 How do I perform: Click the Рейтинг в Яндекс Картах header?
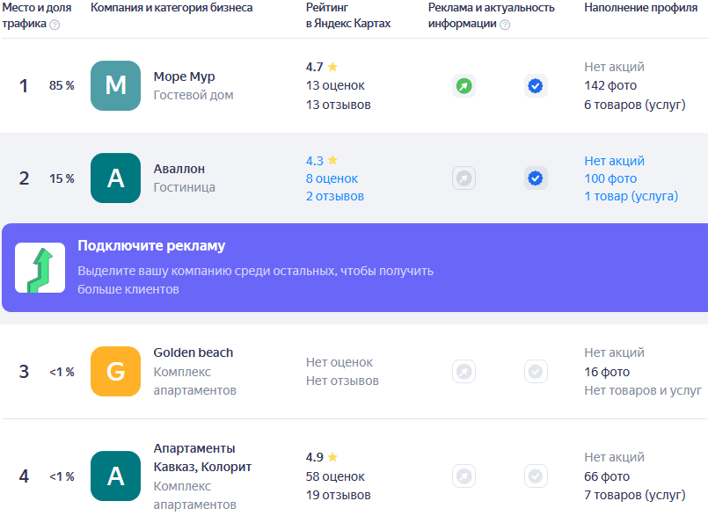point(348,15)
